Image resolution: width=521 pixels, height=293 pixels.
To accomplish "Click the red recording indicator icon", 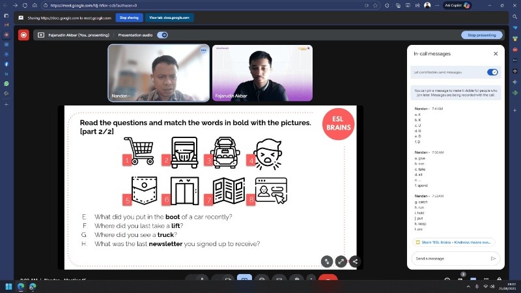I will point(23,35).
